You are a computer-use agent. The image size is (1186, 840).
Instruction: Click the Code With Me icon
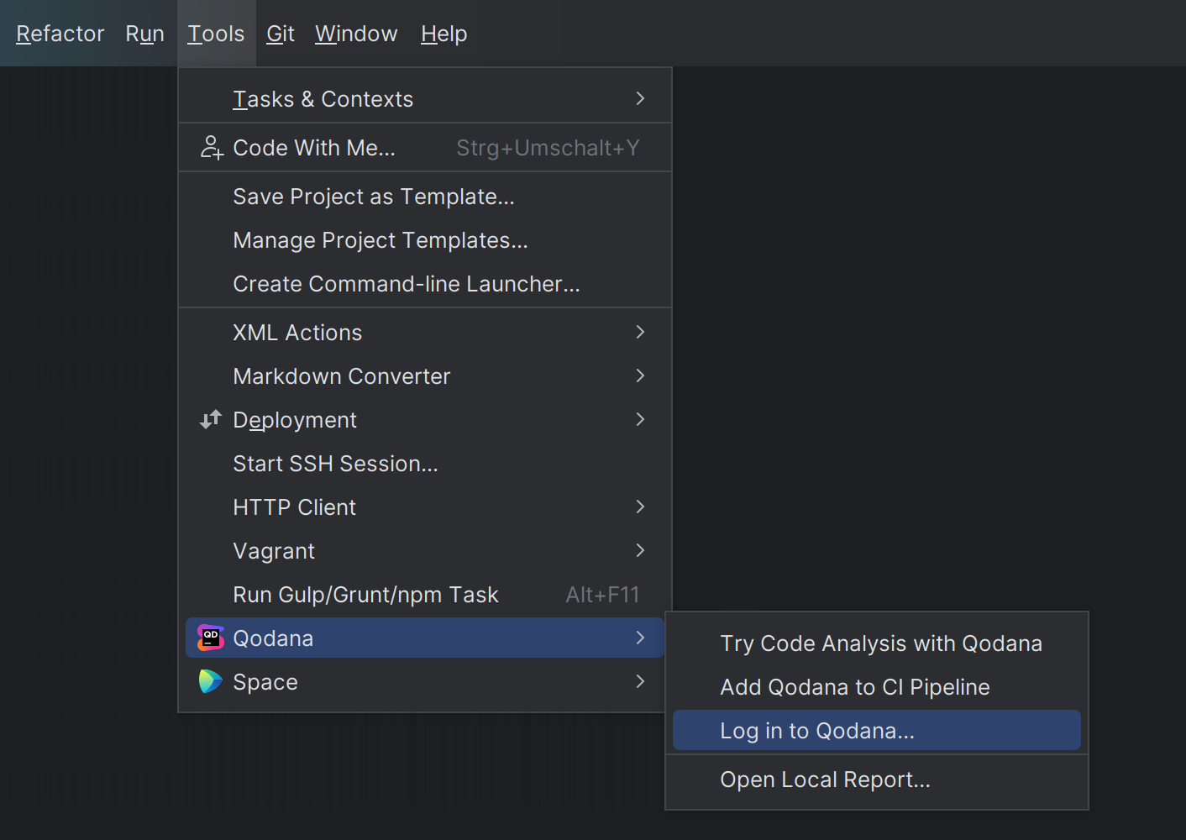click(211, 147)
